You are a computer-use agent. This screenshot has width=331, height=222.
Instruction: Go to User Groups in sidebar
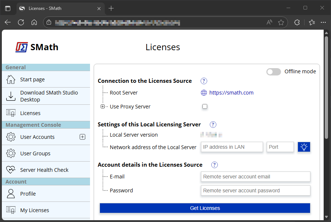click(35, 153)
